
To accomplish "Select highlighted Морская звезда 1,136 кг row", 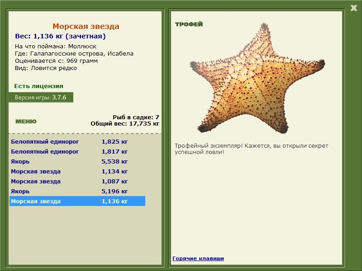I will (77, 201).
